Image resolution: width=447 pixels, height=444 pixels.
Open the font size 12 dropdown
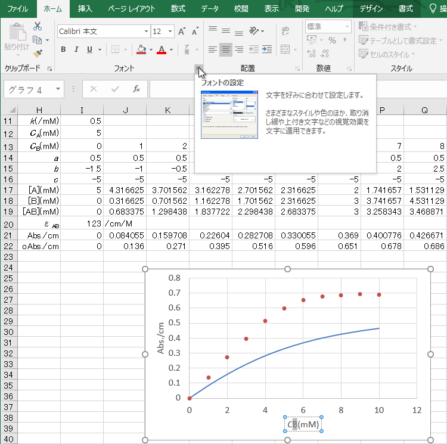tap(170, 31)
